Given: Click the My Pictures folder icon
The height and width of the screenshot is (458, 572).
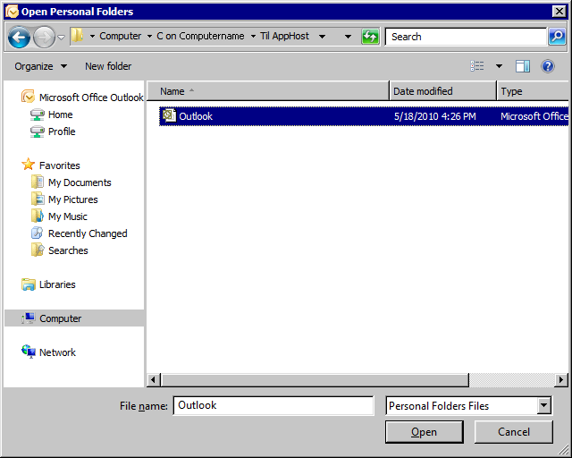Looking at the screenshot, I should coord(38,199).
